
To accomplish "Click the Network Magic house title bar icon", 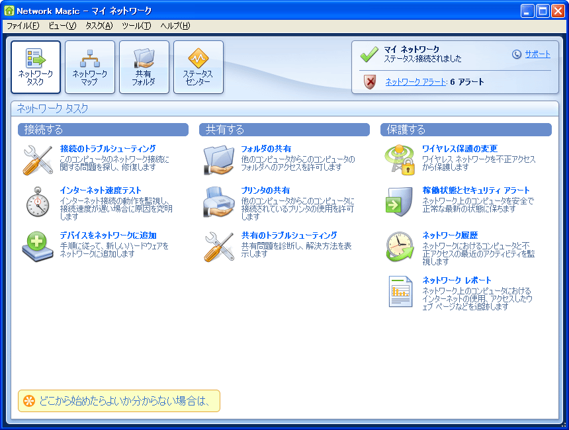I will [9, 11].
